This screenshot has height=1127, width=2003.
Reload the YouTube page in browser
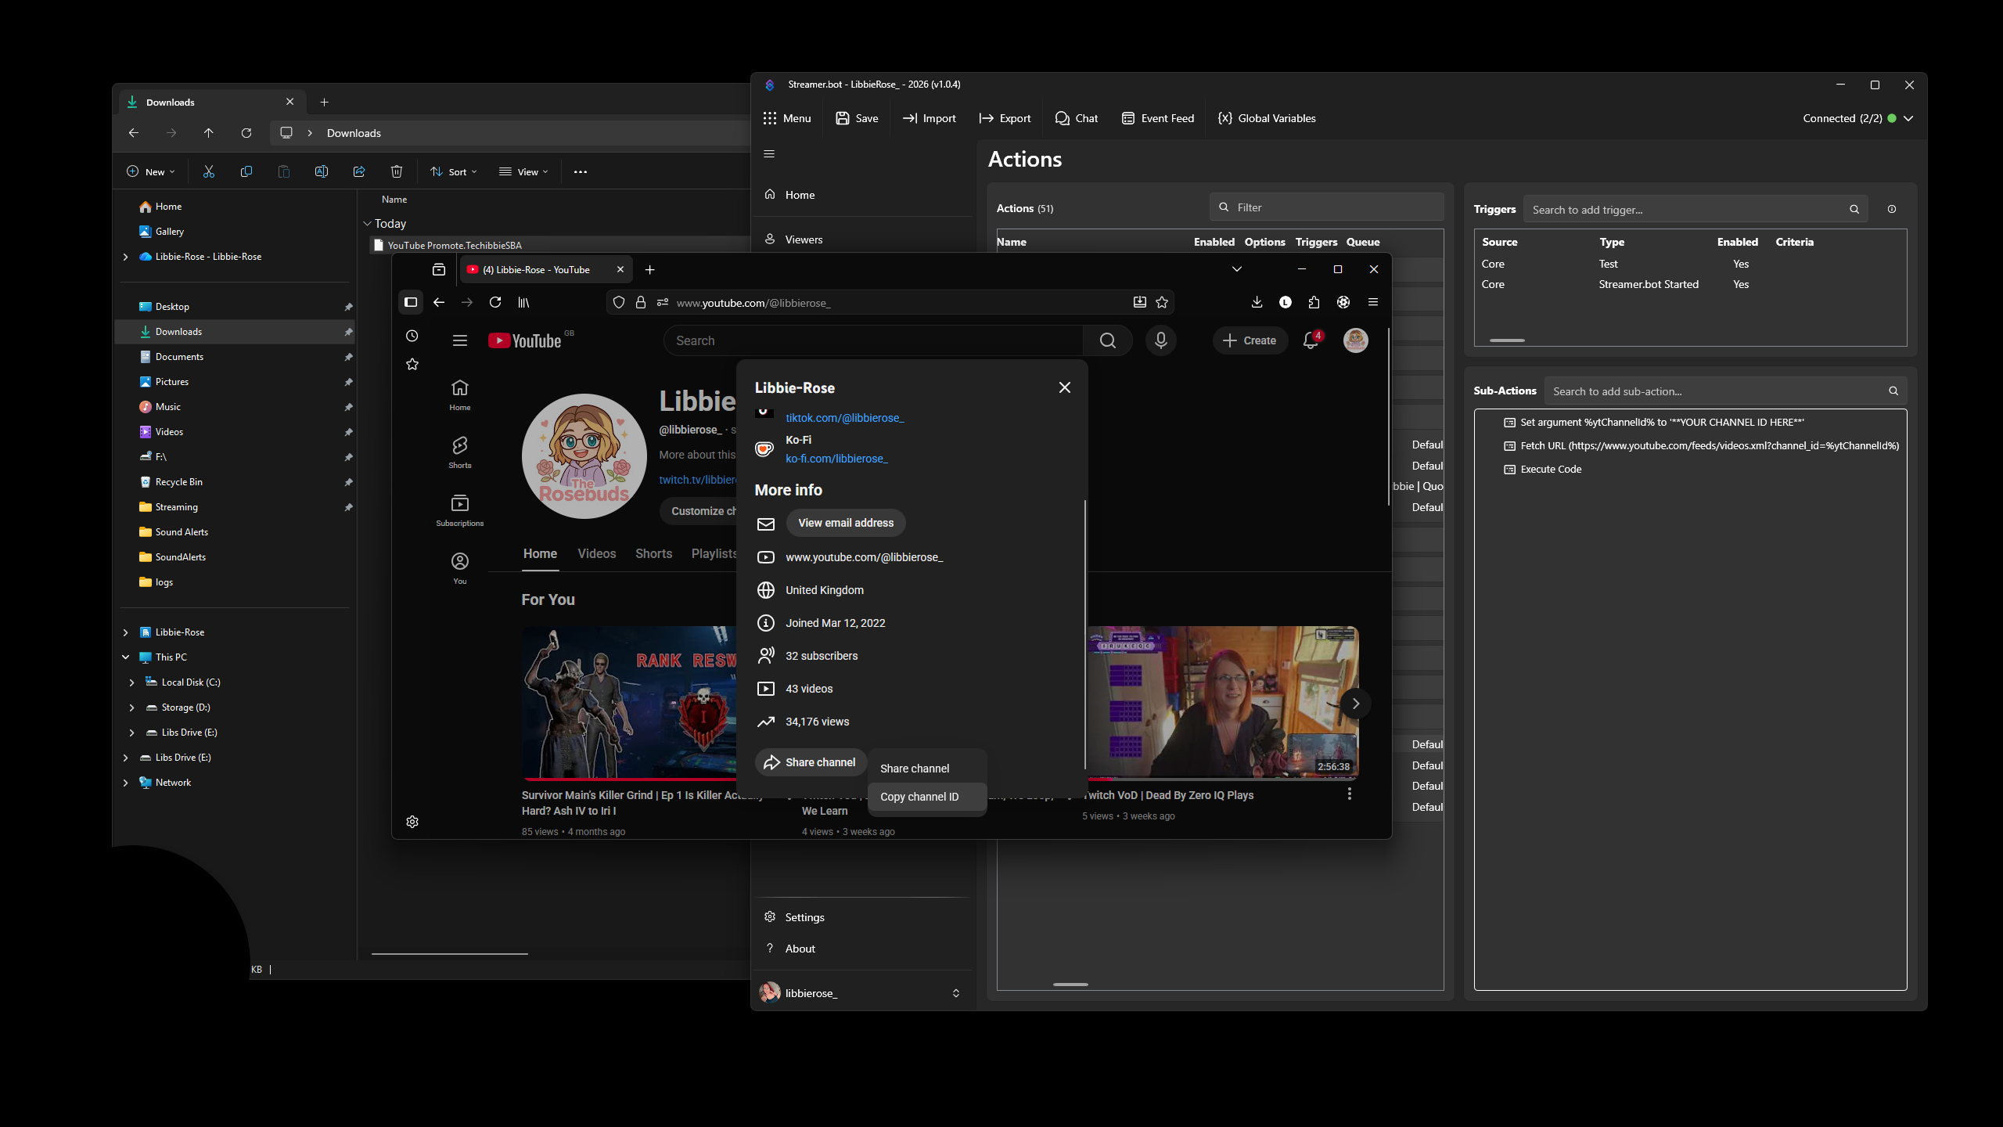click(x=495, y=302)
